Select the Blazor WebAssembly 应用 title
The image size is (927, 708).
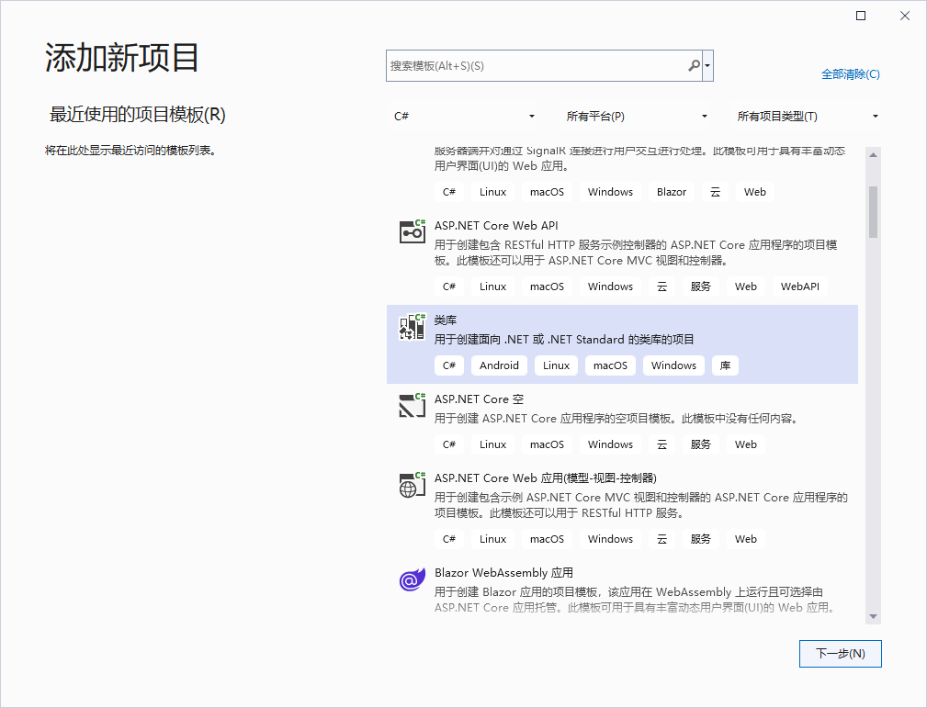coord(503,572)
